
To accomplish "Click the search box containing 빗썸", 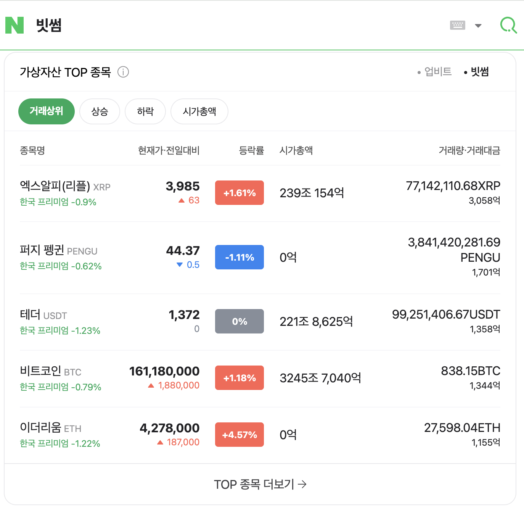I will pyautogui.click(x=236, y=26).
